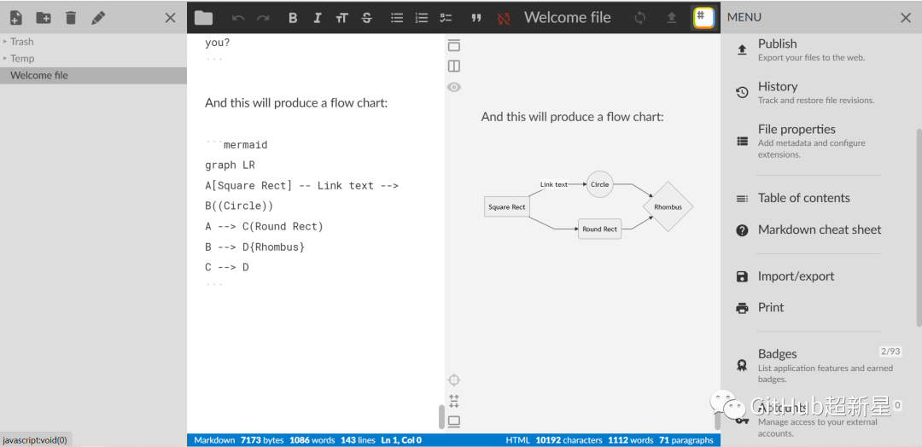
Task: Click the pencil rename icon in explorer
Action: [x=98, y=18]
